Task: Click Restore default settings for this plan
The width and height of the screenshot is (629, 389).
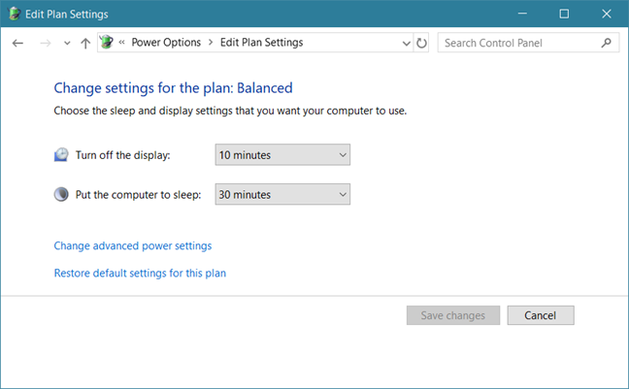Action: 140,274
